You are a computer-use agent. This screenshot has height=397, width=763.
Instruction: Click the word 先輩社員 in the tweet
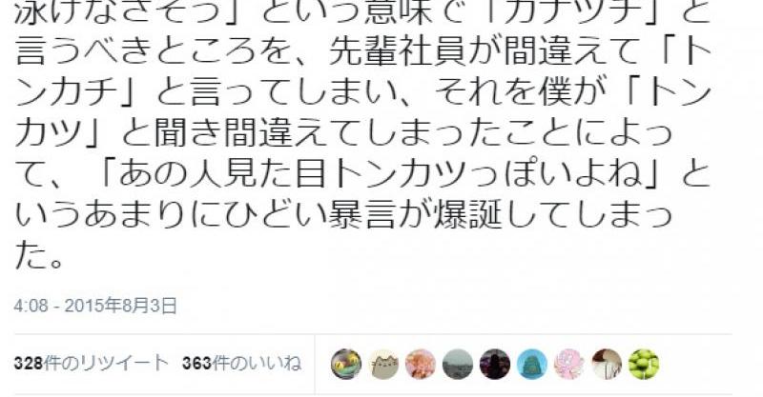coord(398,53)
